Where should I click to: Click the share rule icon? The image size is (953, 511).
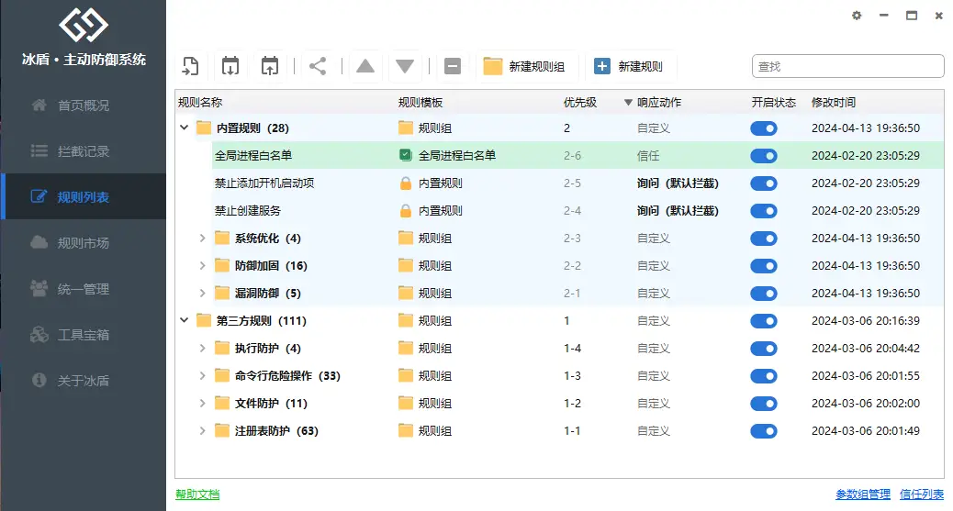[x=318, y=66]
